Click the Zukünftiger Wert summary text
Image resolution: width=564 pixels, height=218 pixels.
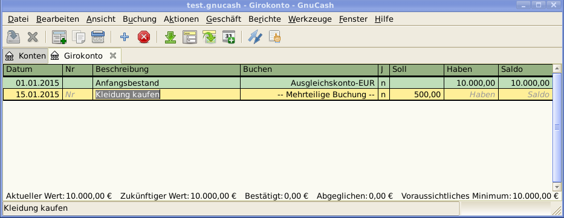click(178, 196)
